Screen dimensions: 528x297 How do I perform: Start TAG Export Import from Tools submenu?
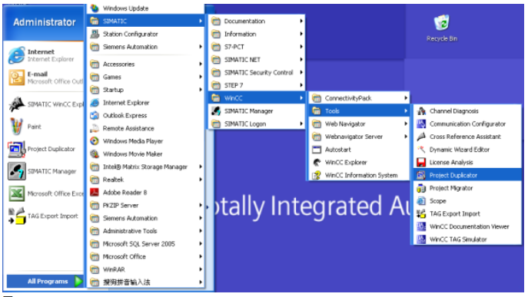[467, 213]
